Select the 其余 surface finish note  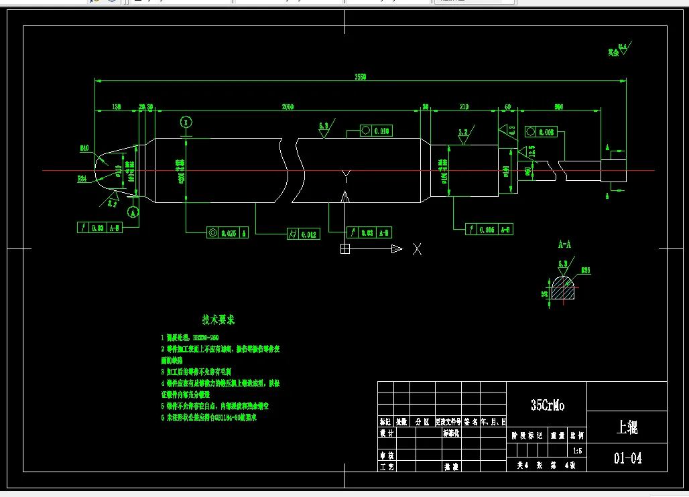coord(619,49)
